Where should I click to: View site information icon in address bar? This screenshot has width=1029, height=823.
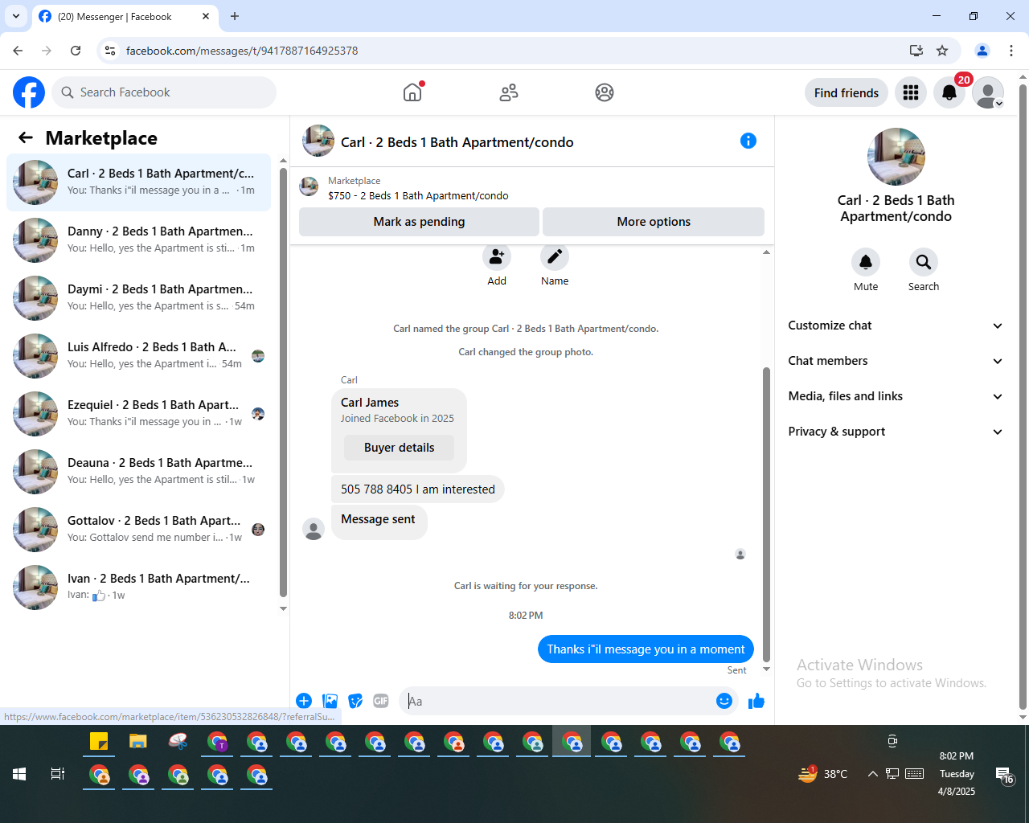110,51
